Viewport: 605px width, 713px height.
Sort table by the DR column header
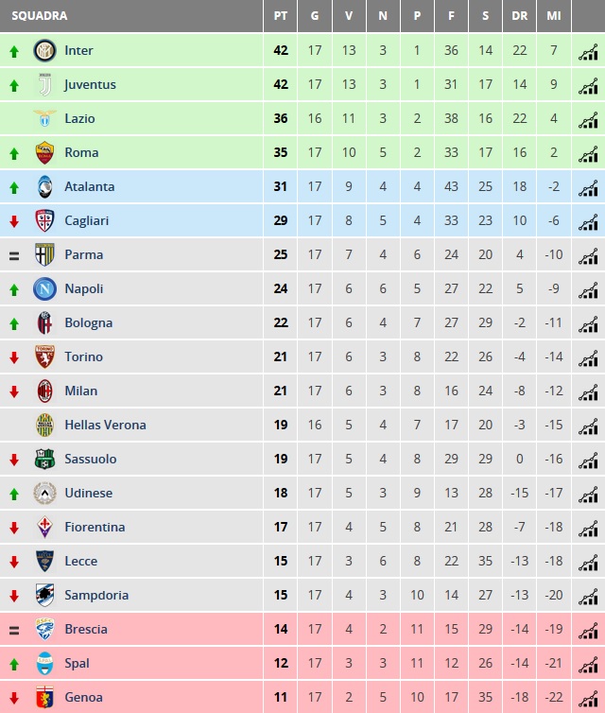[520, 16]
